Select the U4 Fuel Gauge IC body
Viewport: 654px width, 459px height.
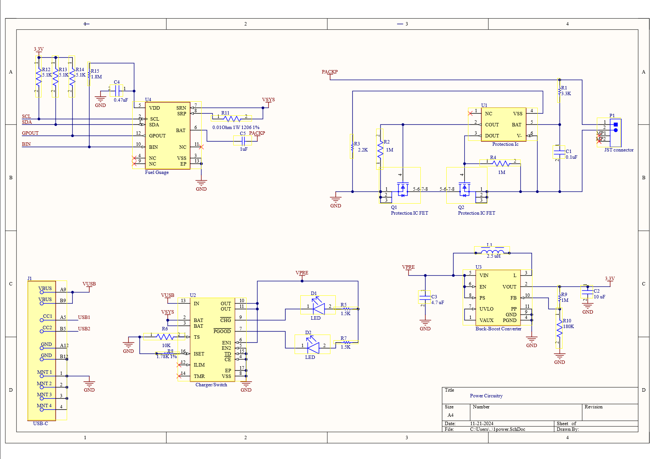[167, 135]
